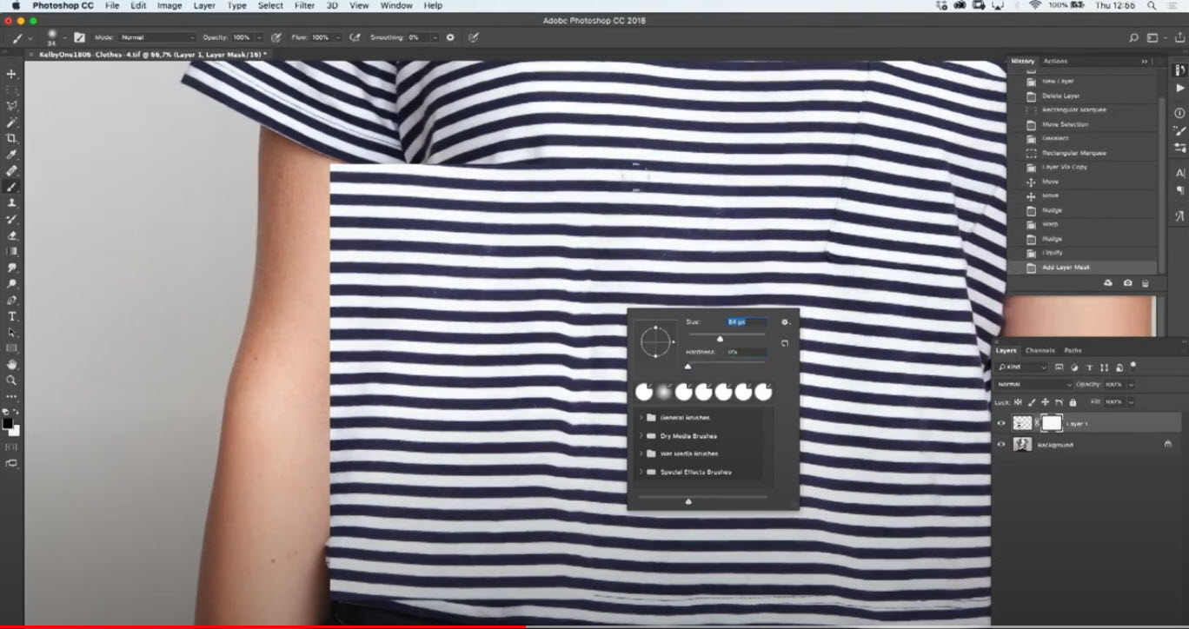Image resolution: width=1189 pixels, height=629 pixels.
Task: Enable airbrush-style build-up effects
Action: pyautogui.click(x=355, y=37)
